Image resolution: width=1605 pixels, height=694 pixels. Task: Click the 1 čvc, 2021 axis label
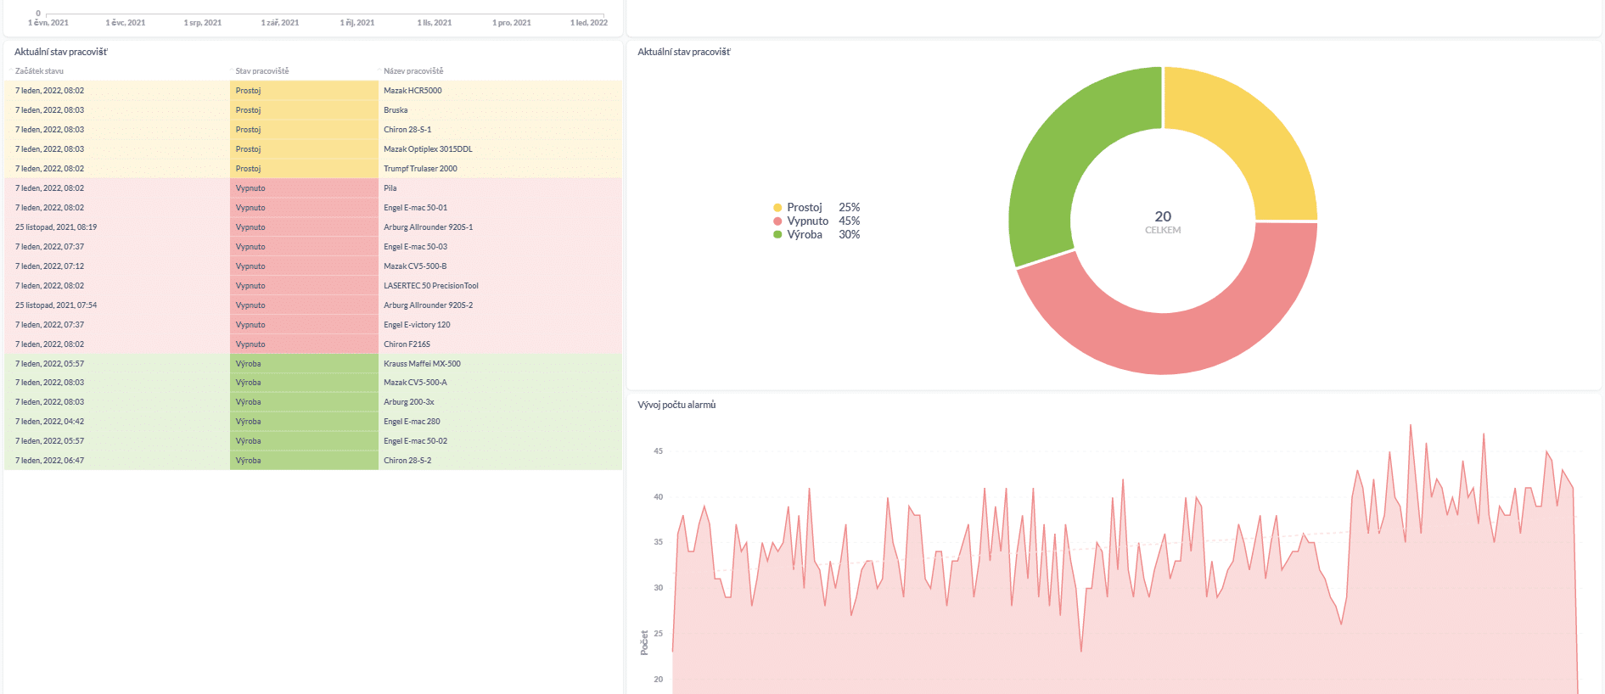pos(126,23)
